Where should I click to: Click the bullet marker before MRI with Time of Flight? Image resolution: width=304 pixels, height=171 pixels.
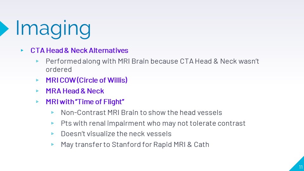click(37, 102)
